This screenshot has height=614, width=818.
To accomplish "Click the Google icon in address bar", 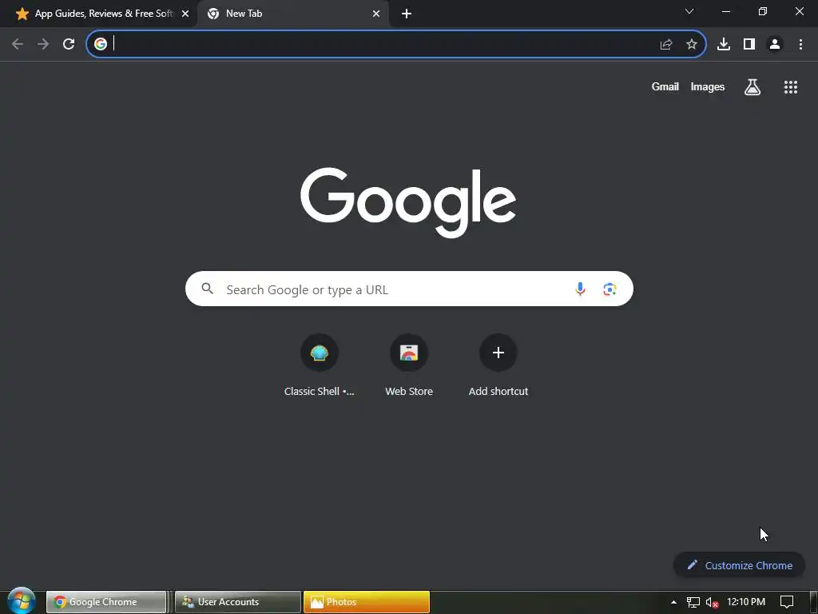I will (101, 44).
